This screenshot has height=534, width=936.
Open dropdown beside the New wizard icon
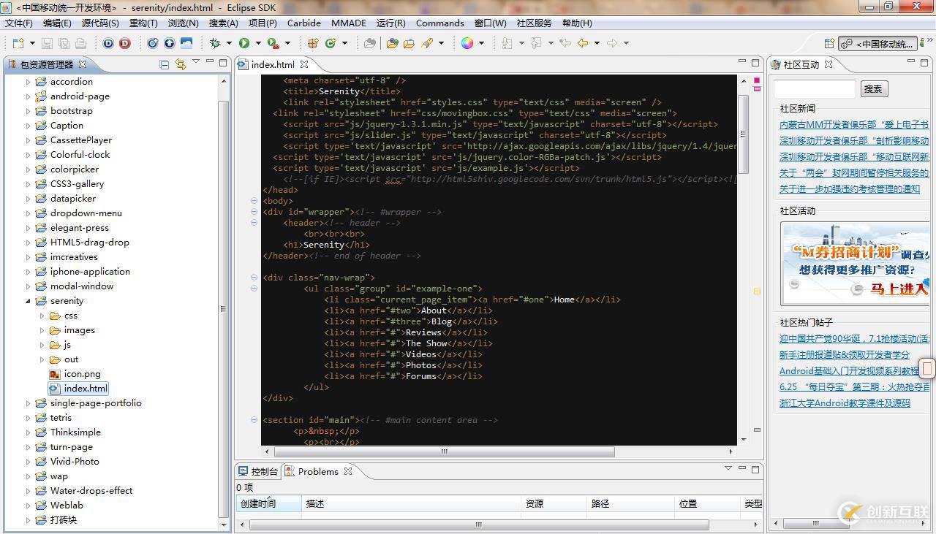coord(31,43)
